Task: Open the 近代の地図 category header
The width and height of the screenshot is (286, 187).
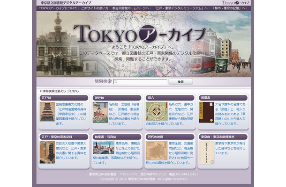Action: 170,137
